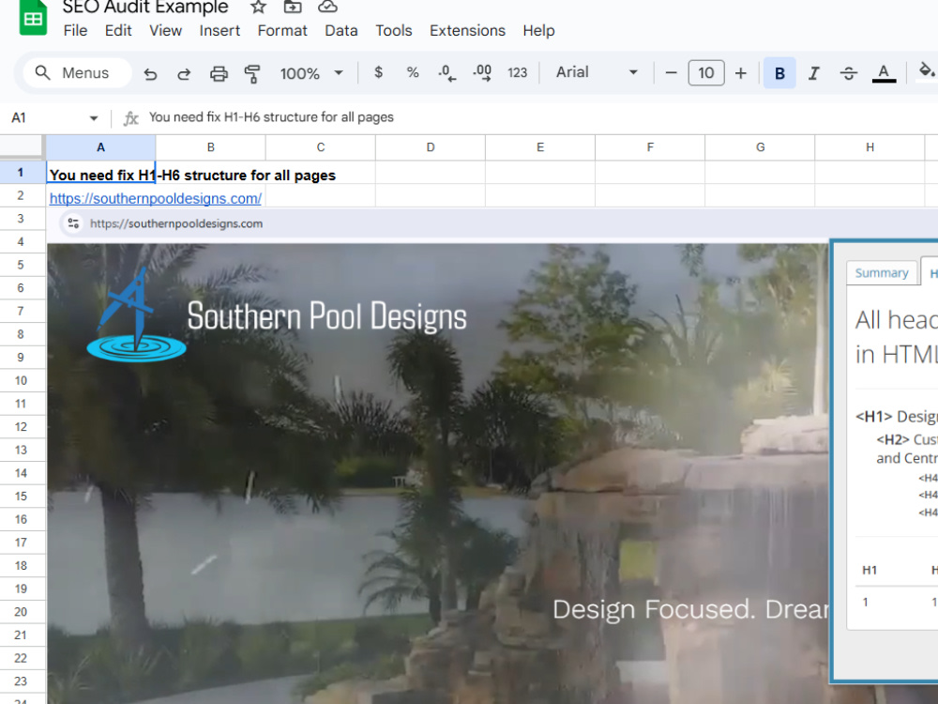Star the SEO Audit Example document
The width and height of the screenshot is (938, 704).
258,8
